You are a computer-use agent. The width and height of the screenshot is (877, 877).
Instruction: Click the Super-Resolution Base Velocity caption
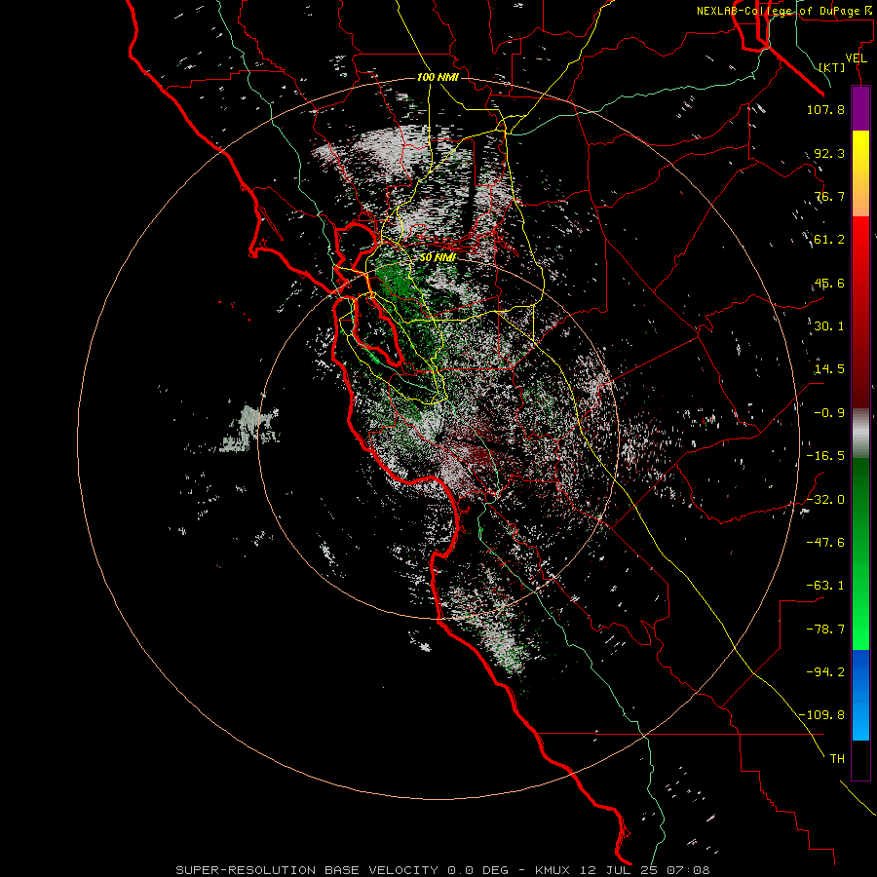[442, 870]
